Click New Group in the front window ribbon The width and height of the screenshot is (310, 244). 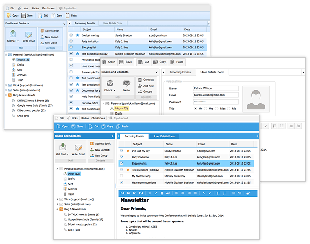click(99, 156)
